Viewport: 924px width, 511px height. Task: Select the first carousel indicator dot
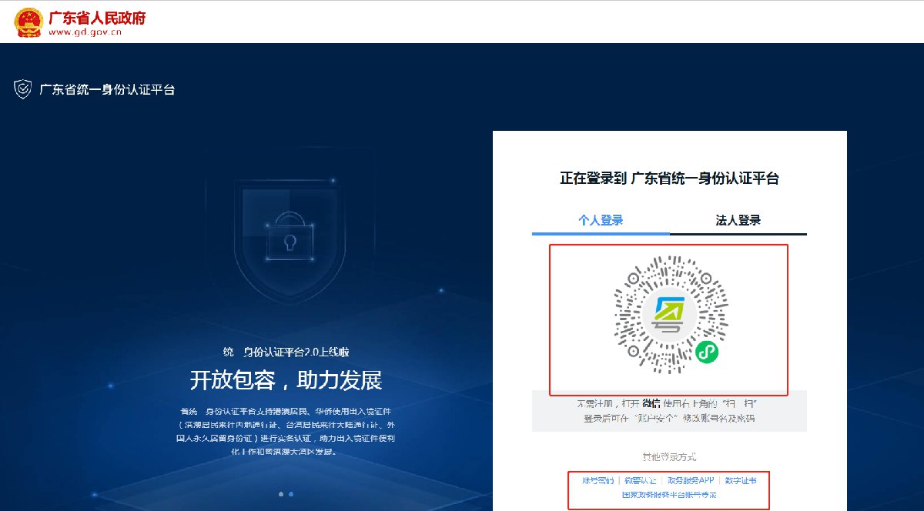click(x=280, y=494)
